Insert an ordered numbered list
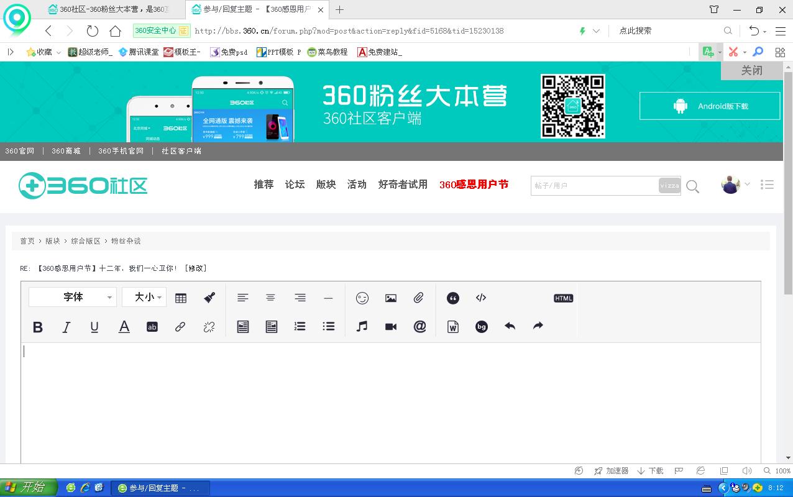Viewport: 793px width, 497px height. pos(300,326)
